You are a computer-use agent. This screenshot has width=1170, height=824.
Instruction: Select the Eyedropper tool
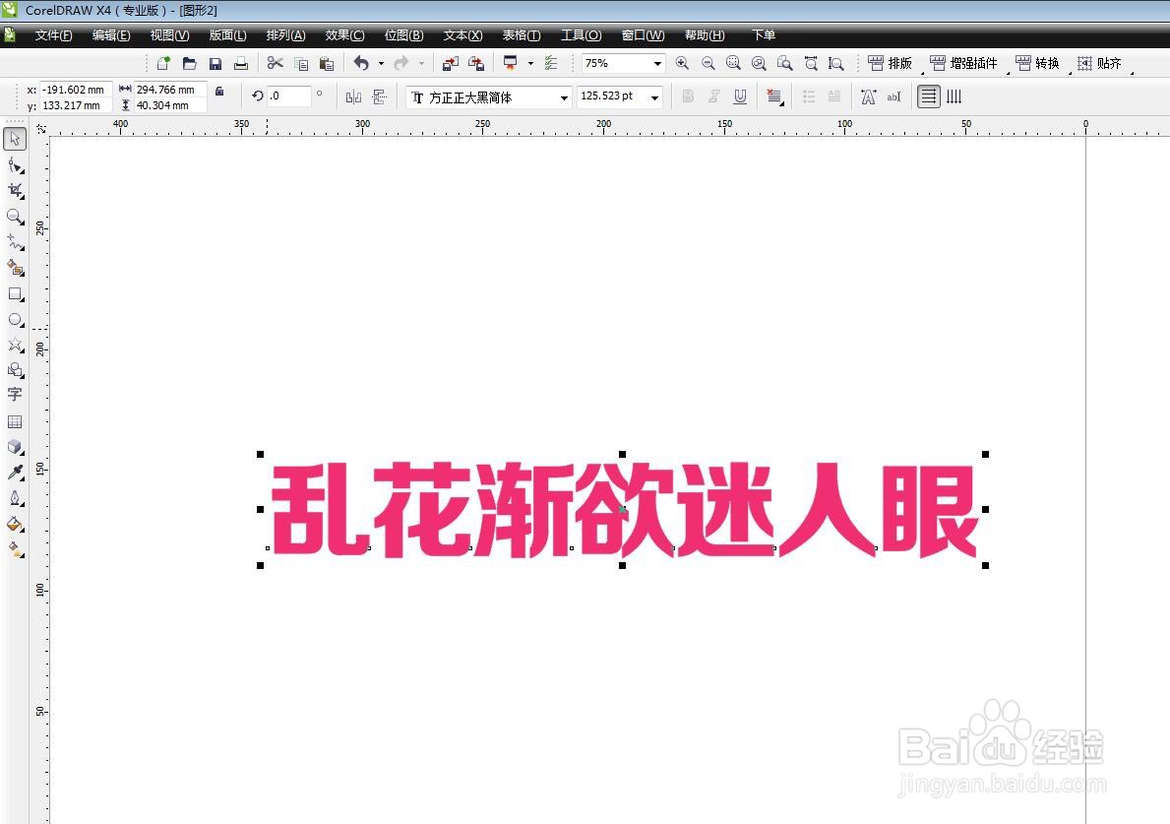15,473
